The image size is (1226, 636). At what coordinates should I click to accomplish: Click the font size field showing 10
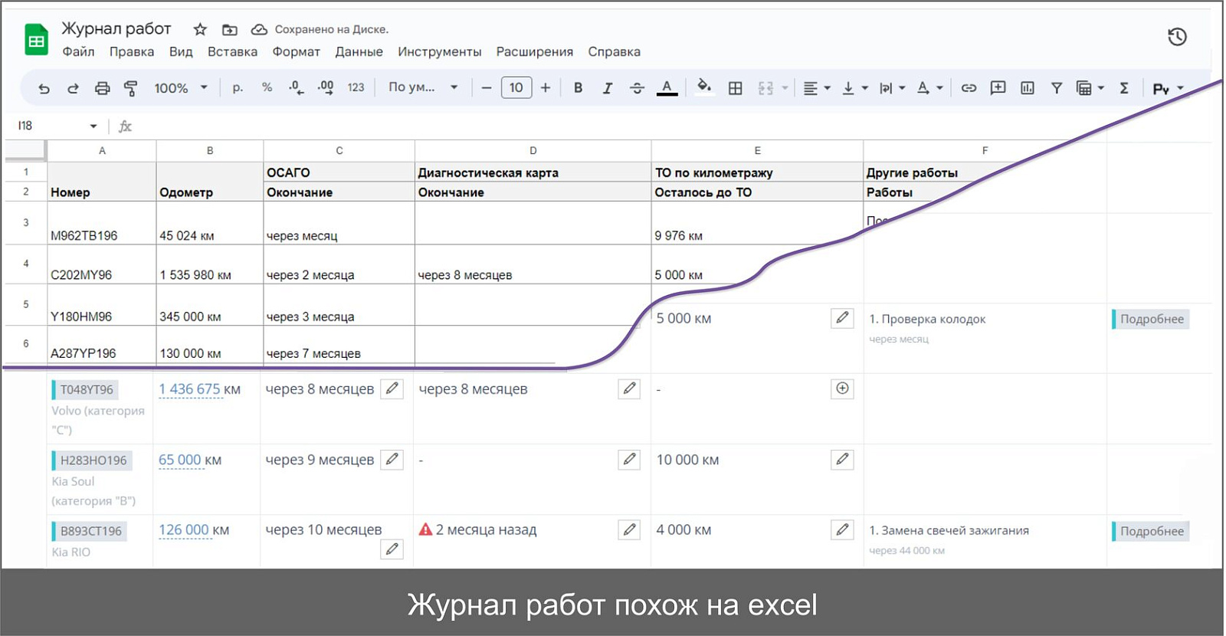[x=516, y=87]
